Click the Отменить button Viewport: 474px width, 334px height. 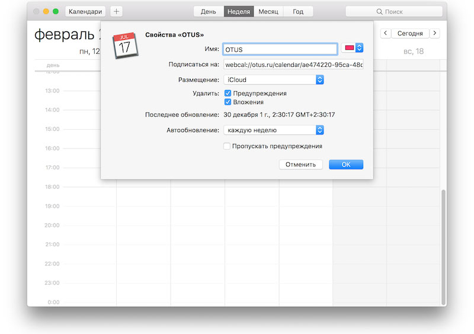click(300, 165)
